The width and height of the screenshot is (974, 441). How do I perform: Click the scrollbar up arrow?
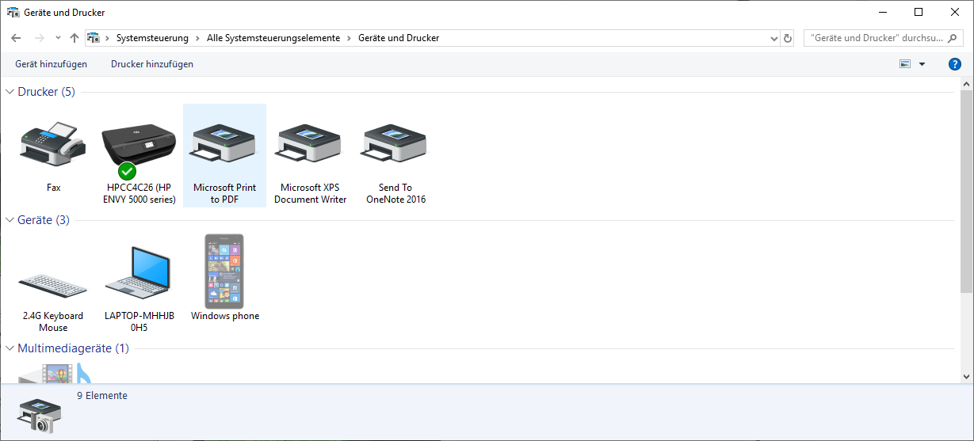pyautogui.click(x=965, y=83)
